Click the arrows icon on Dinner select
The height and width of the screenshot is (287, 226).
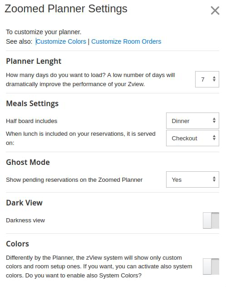pyautogui.click(x=214, y=120)
